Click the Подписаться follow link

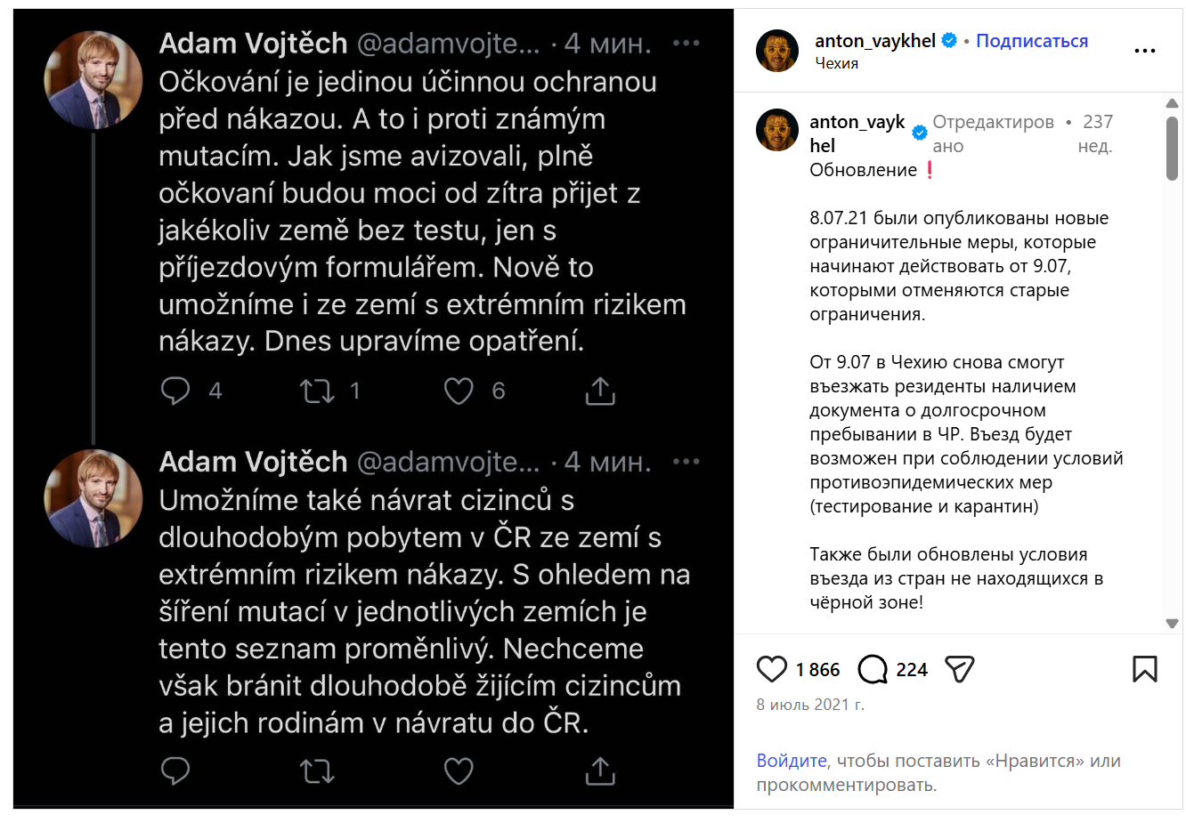point(1032,41)
